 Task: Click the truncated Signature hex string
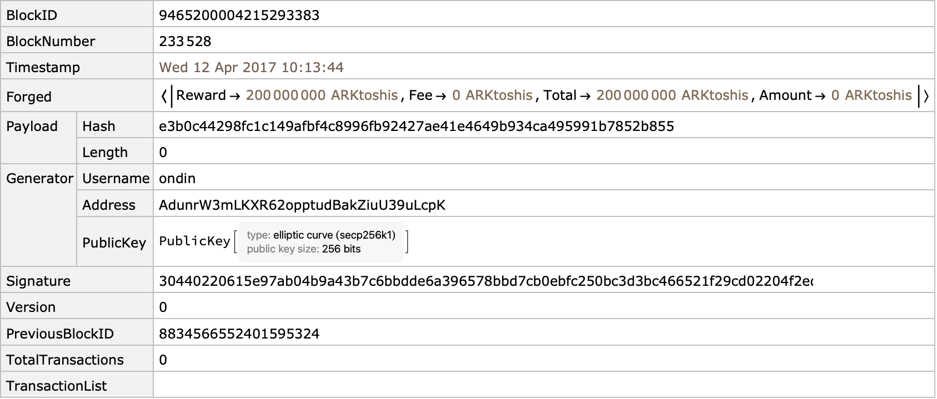point(486,281)
